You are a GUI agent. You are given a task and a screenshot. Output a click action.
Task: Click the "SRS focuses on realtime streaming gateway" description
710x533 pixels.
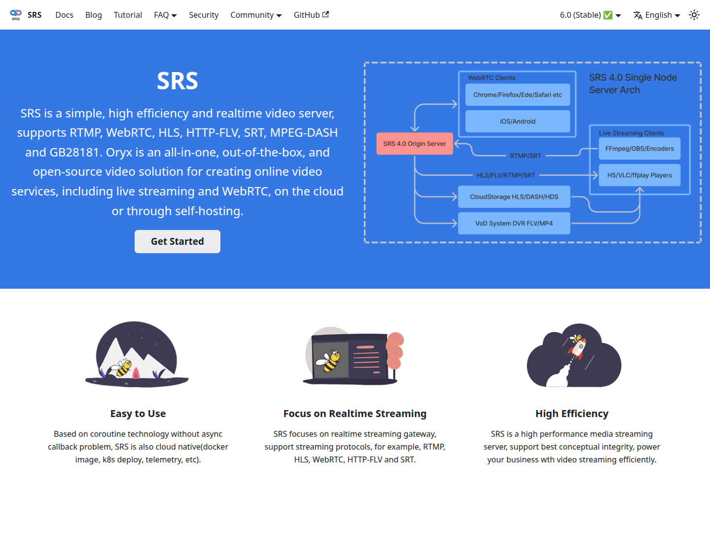pos(355,447)
